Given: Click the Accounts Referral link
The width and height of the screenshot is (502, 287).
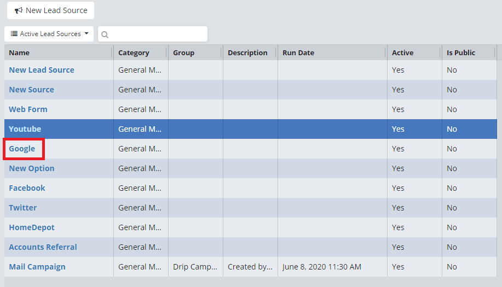Looking at the screenshot, I should (x=43, y=247).
